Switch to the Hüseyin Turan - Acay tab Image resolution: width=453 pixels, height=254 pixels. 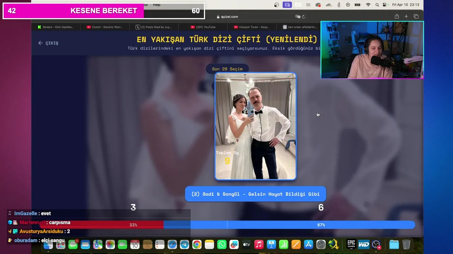point(252,27)
